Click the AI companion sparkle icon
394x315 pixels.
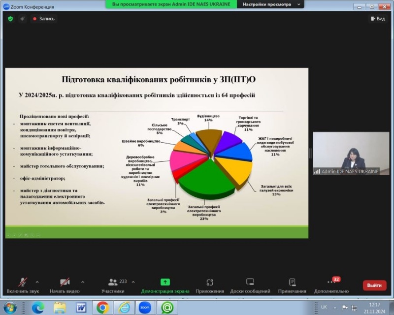click(x=22, y=19)
